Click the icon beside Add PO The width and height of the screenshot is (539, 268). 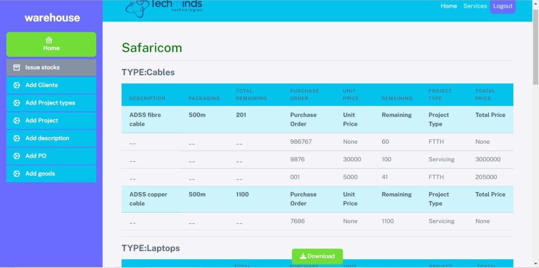coord(17,155)
